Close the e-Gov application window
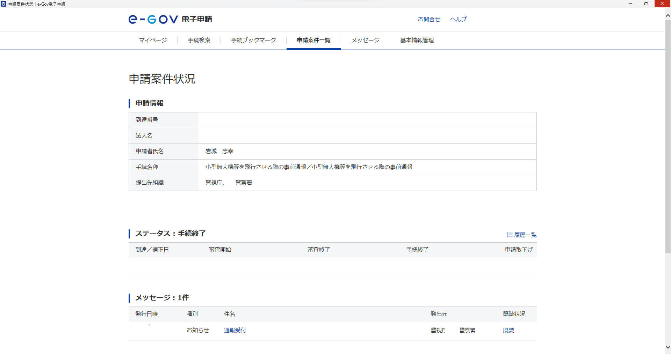671x354 pixels. point(662,4)
